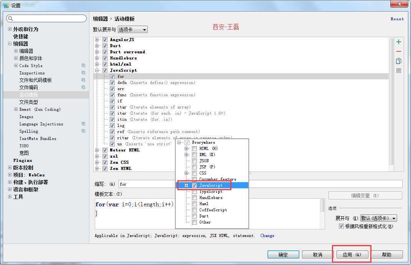Expand the Zen CSS template group
Image resolution: width=411 pixels, height=265 pixels.
pyautogui.click(x=97, y=162)
